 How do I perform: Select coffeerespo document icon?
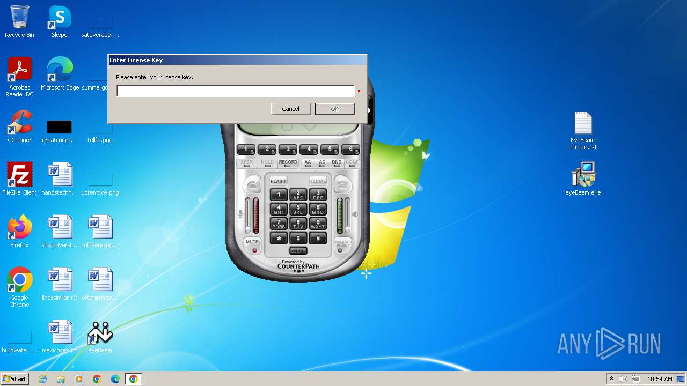click(100, 232)
